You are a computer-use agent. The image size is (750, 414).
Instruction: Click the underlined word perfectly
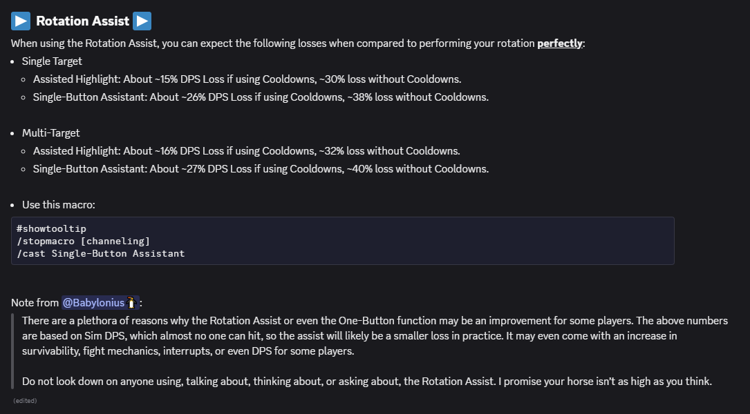coord(560,43)
